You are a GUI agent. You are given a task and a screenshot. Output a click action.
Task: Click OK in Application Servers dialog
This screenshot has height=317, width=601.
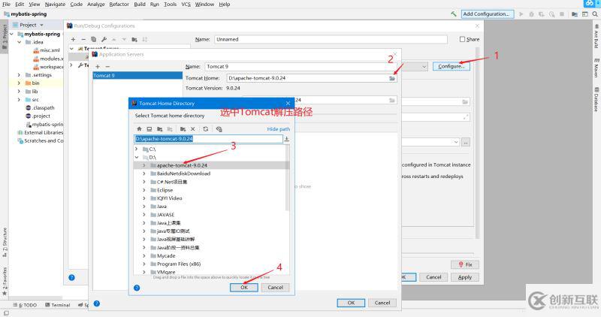click(351, 303)
